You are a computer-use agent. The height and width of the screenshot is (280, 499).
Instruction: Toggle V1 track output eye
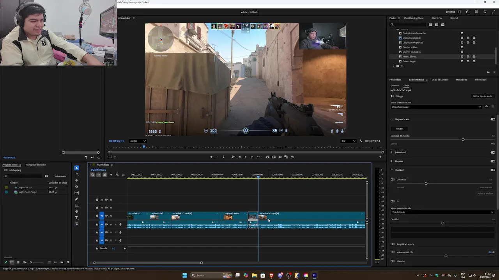[x=111, y=215]
